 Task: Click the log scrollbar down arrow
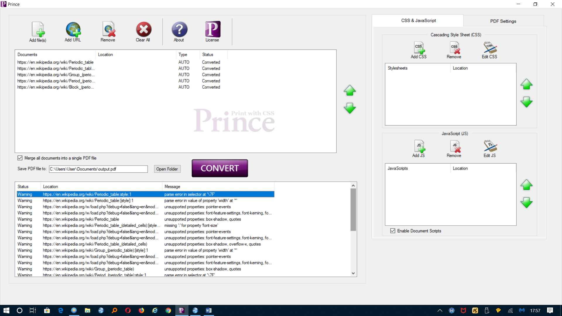tap(353, 273)
